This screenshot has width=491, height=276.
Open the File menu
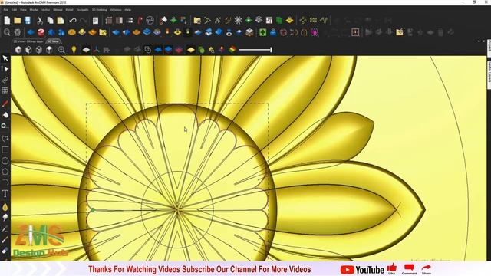6,10
